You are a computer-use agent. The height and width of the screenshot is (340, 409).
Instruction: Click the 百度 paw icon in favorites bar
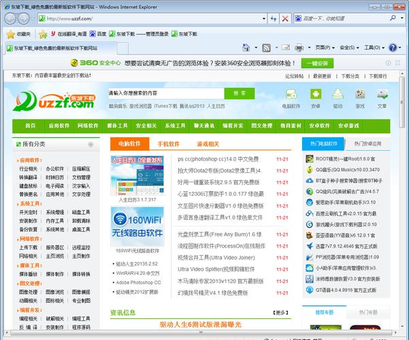93,34
